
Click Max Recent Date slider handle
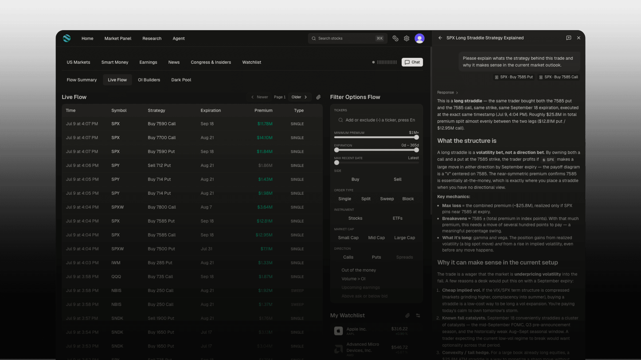click(337, 163)
